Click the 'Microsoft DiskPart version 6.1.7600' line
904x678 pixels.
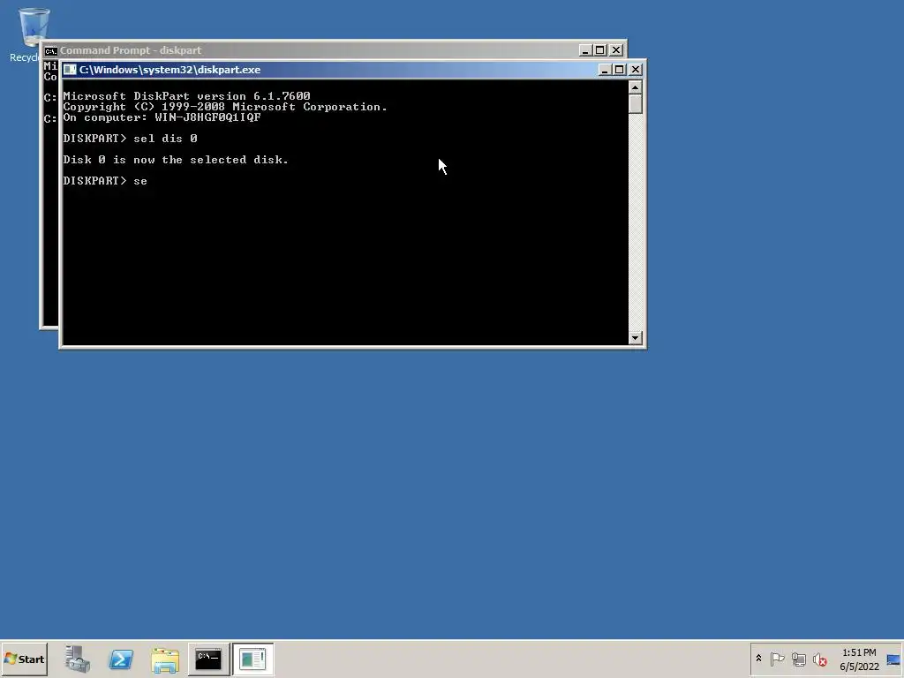[186, 96]
